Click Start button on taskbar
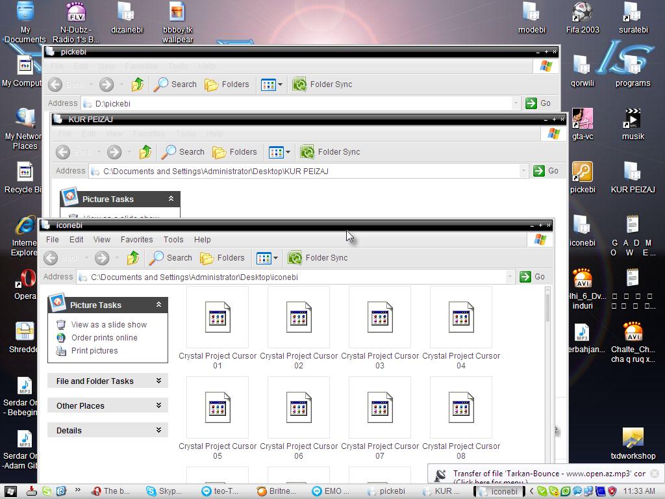This screenshot has height=499, width=665. coord(10,491)
